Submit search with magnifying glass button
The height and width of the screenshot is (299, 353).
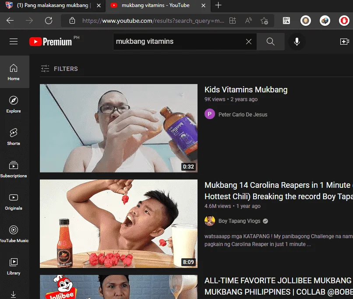(270, 42)
